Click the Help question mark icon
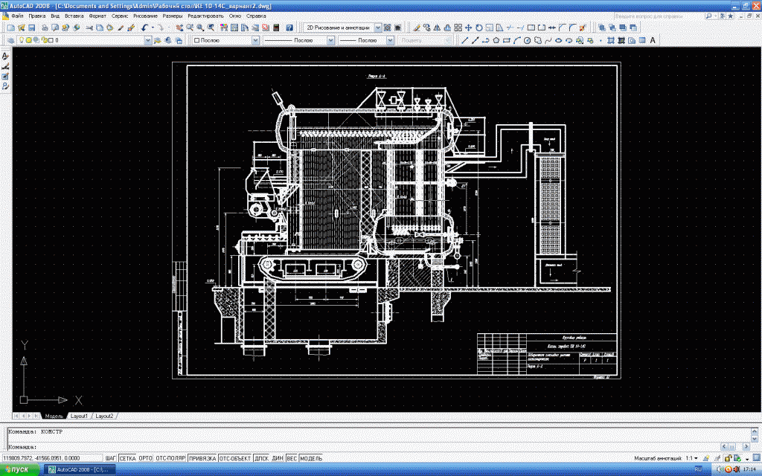Image resolution: width=762 pixels, height=476 pixels. coord(289,28)
